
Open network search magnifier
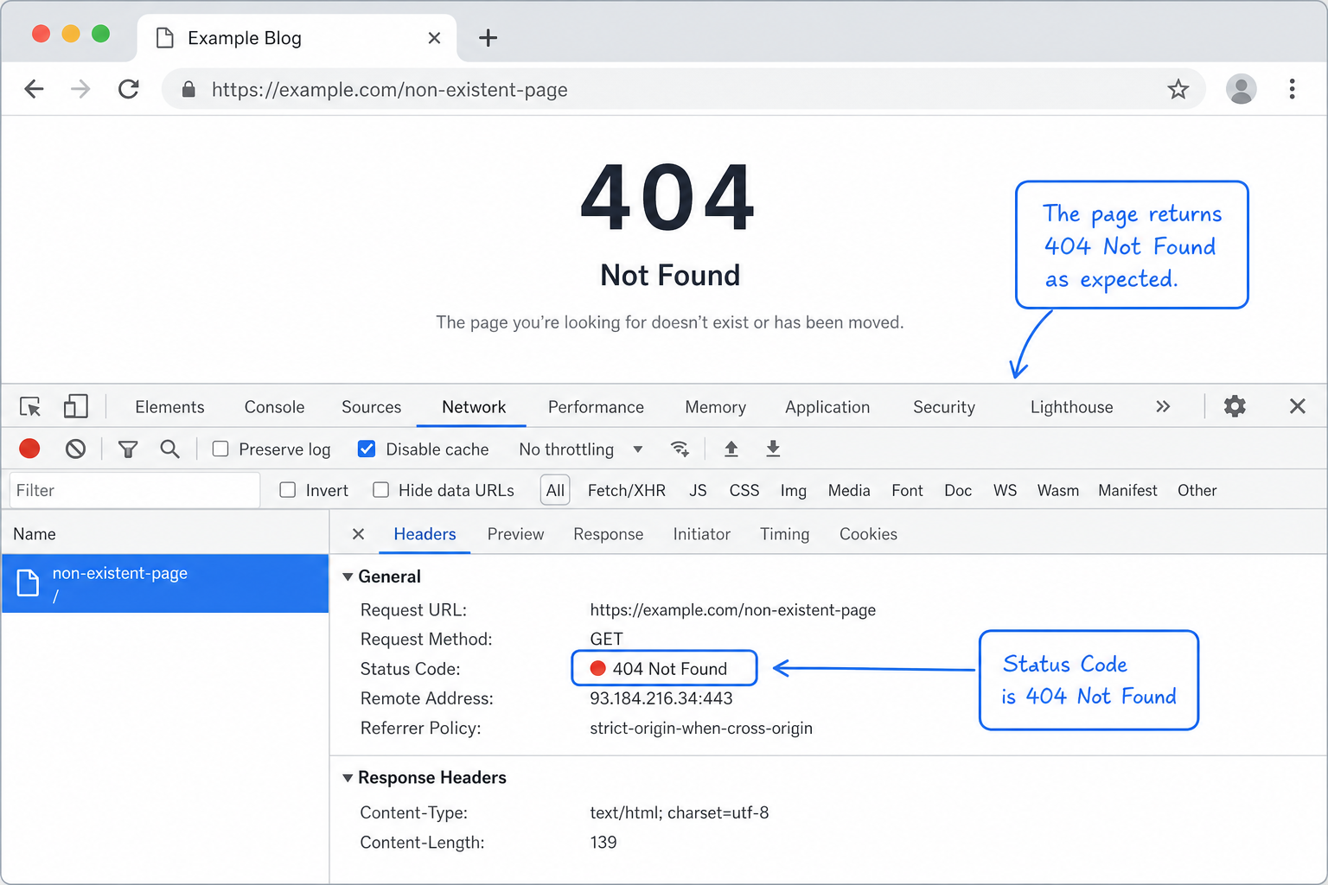(x=169, y=449)
